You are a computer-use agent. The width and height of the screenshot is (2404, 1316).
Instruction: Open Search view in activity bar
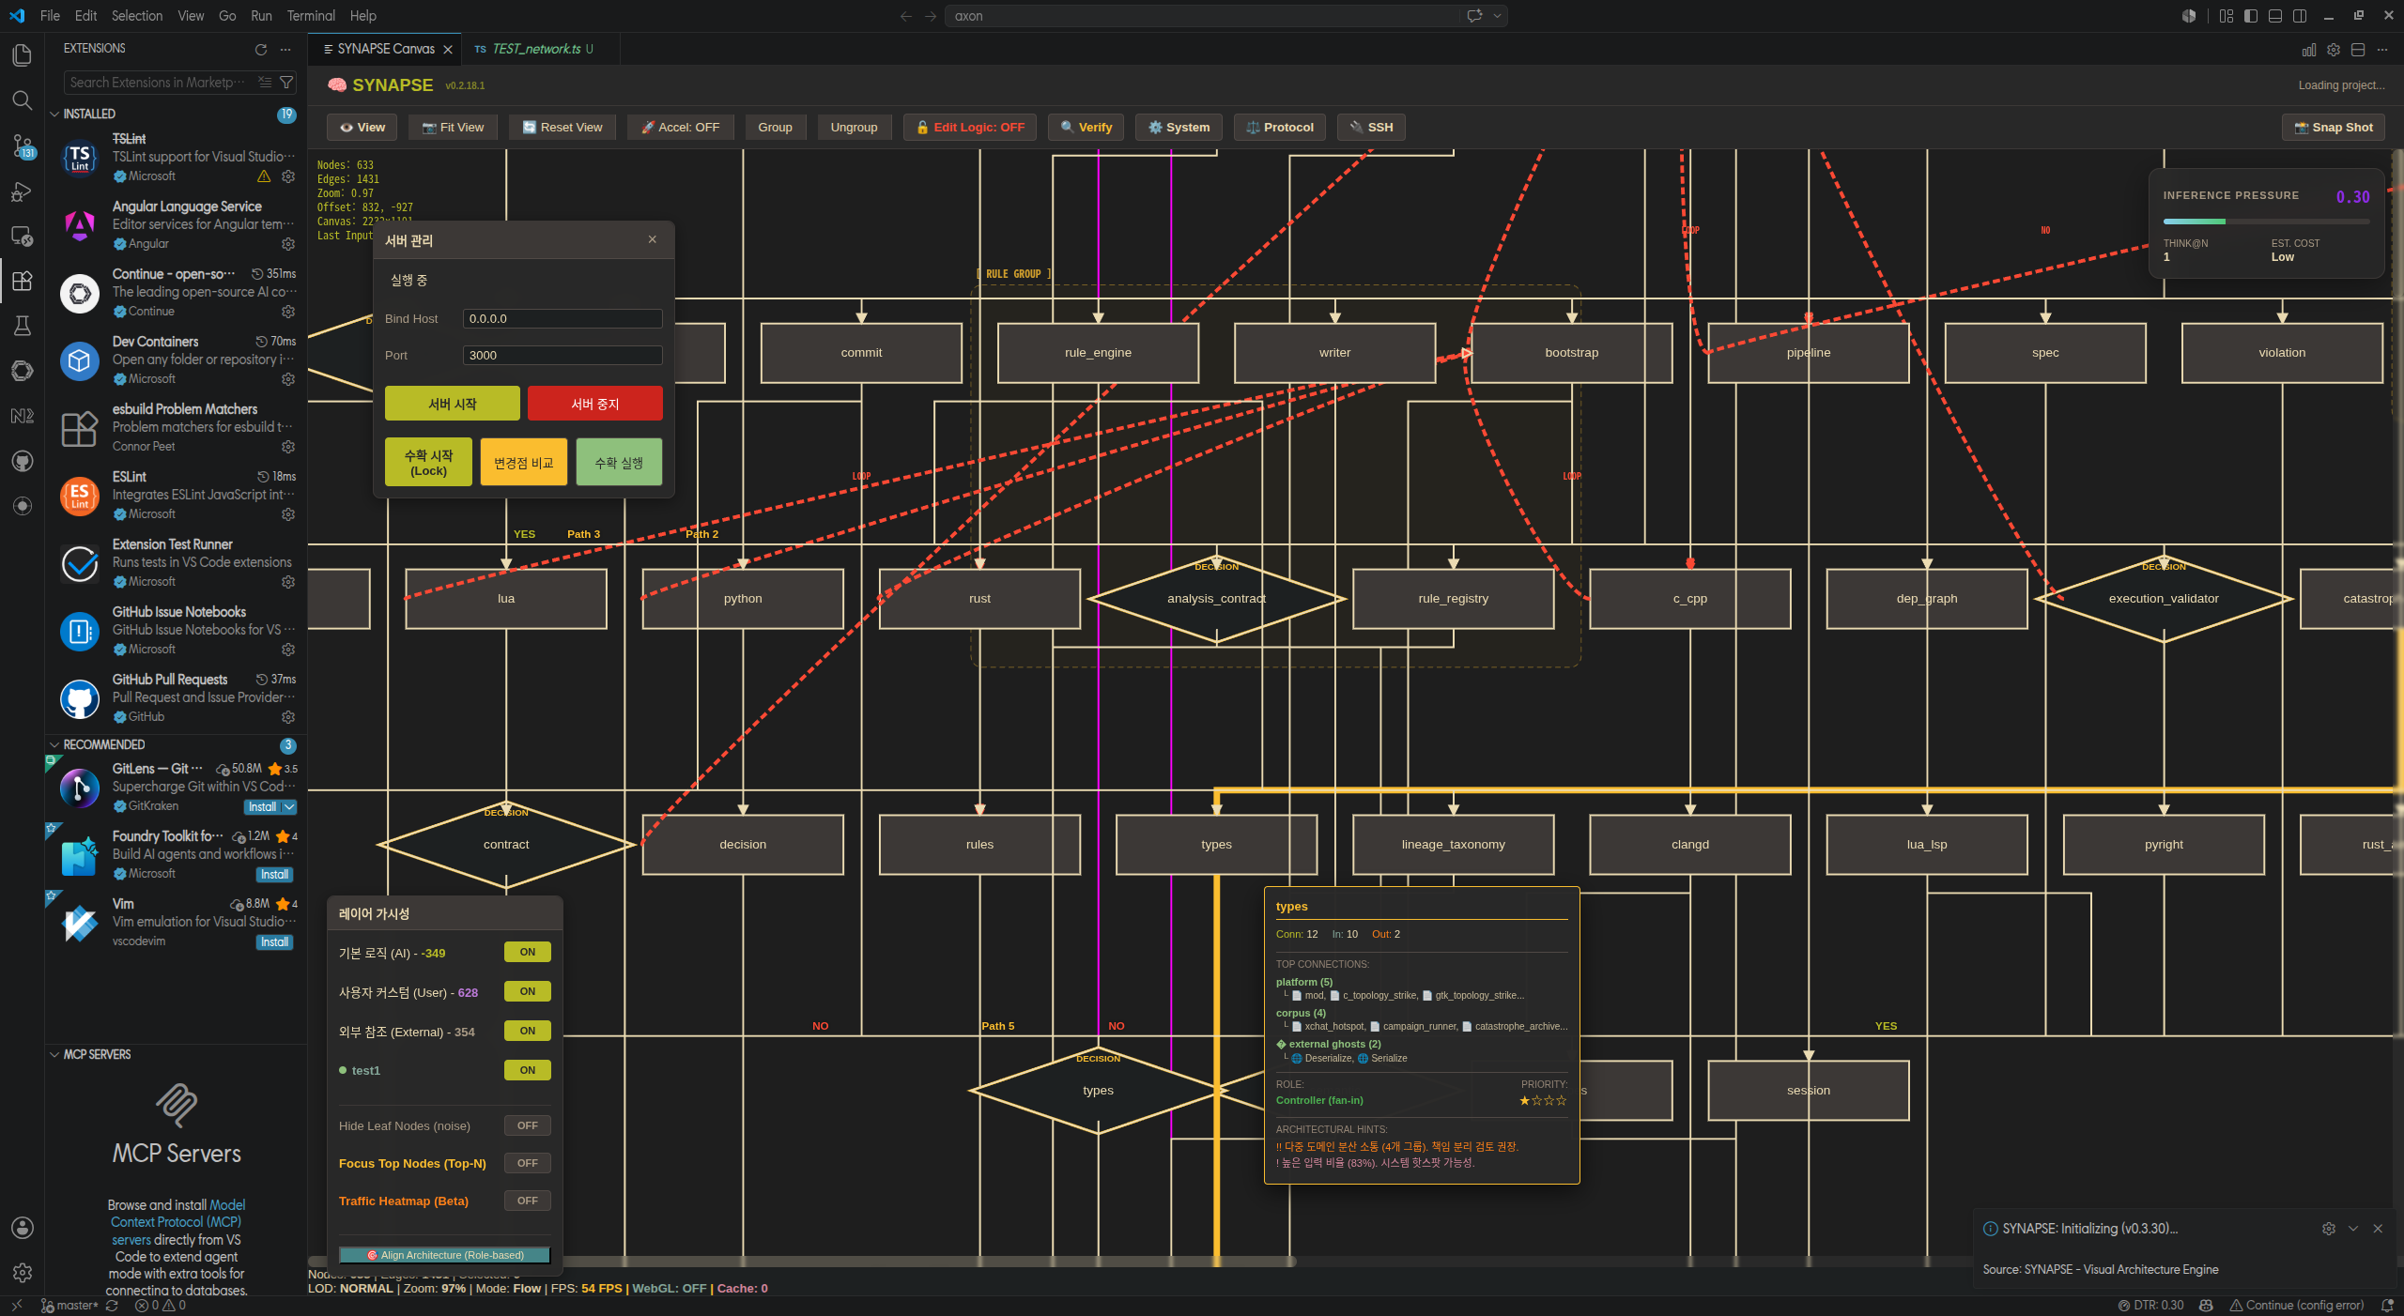(x=22, y=100)
